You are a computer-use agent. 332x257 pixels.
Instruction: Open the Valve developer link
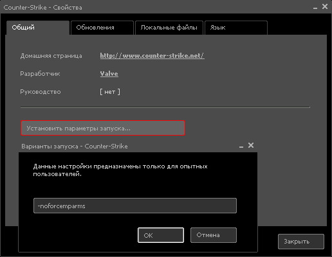[109, 74]
